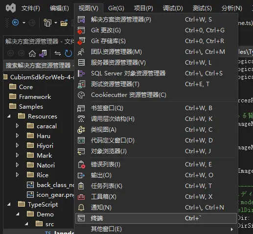The width and height of the screenshot is (253, 234).
Task: Select the Core folder in the tree
Action: [26, 87]
